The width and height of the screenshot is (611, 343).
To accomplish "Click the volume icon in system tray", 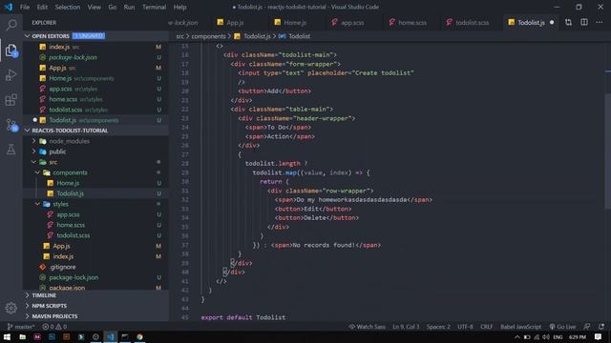I will coord(546,336).
